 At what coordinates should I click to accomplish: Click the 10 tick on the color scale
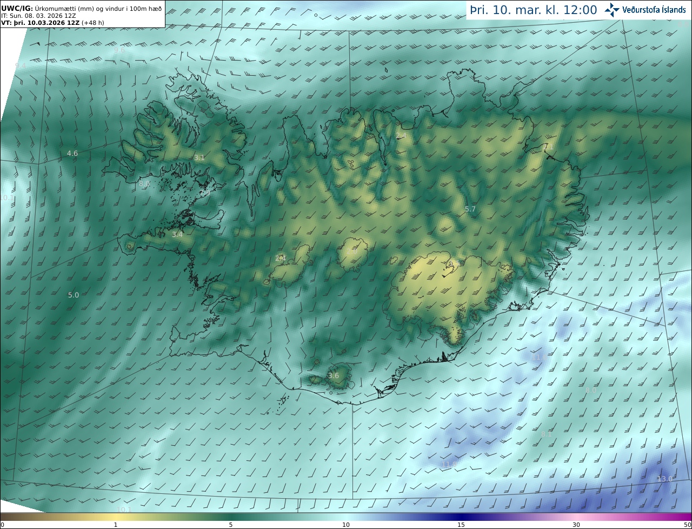pyautogui.click(x=346, y=525)
